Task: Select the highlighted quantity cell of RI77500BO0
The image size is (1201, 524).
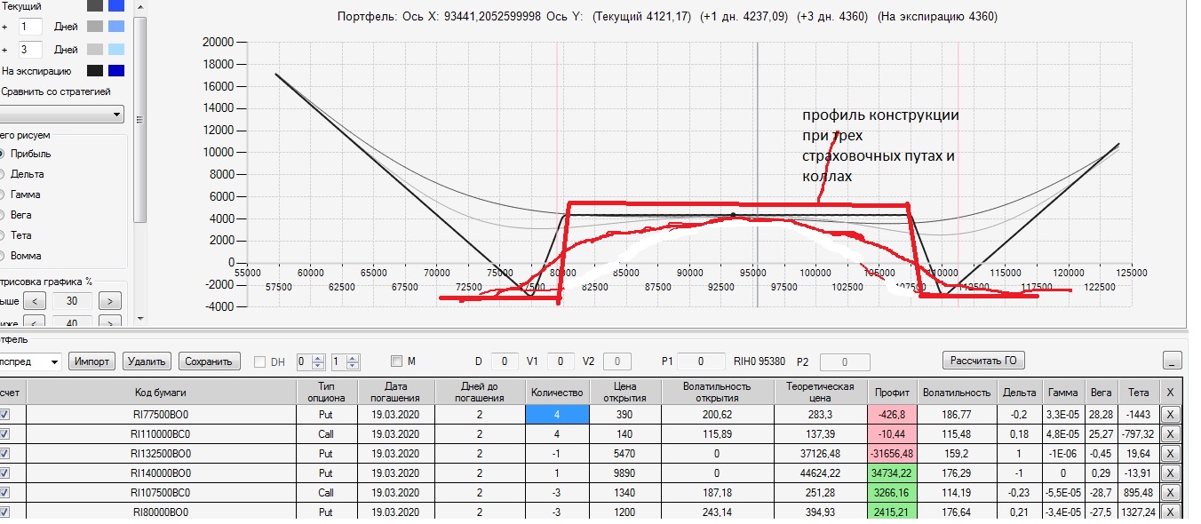Action: click(x=557, y=415)
